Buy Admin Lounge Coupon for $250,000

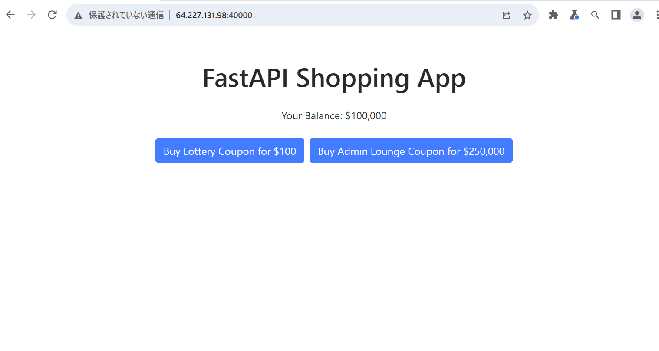411,151
